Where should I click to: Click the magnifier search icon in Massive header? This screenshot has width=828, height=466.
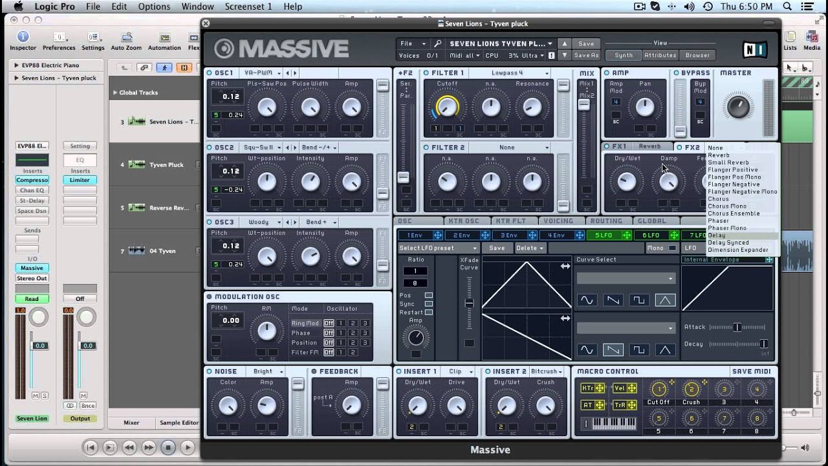pos(438,44)
